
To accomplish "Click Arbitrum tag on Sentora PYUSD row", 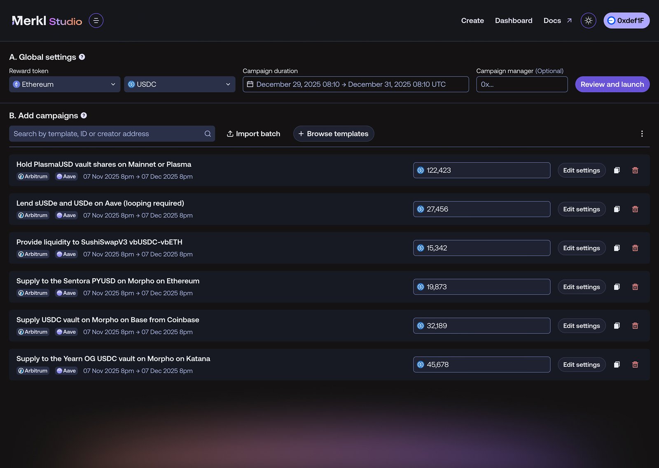I will (33, 293).
